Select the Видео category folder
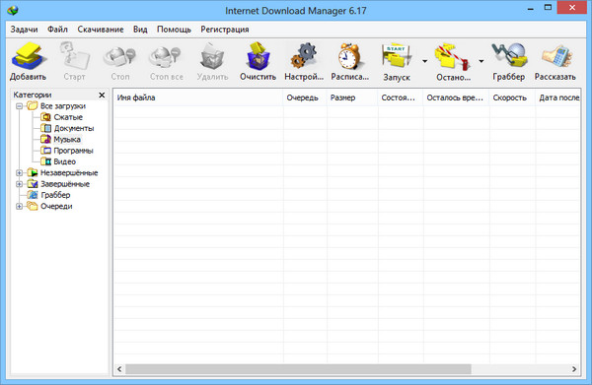 coord(58,161)
